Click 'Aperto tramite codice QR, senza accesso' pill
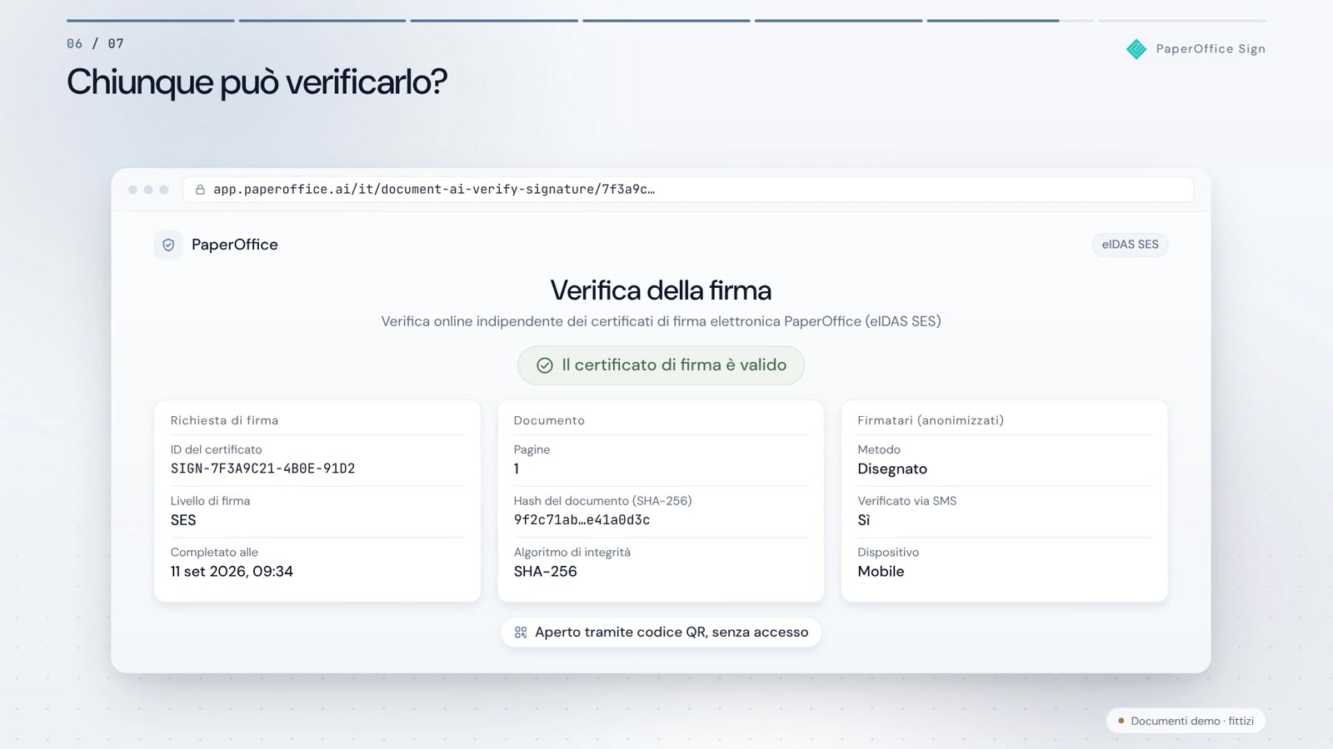Screen dimensions: 1333x749 point(661,632)
